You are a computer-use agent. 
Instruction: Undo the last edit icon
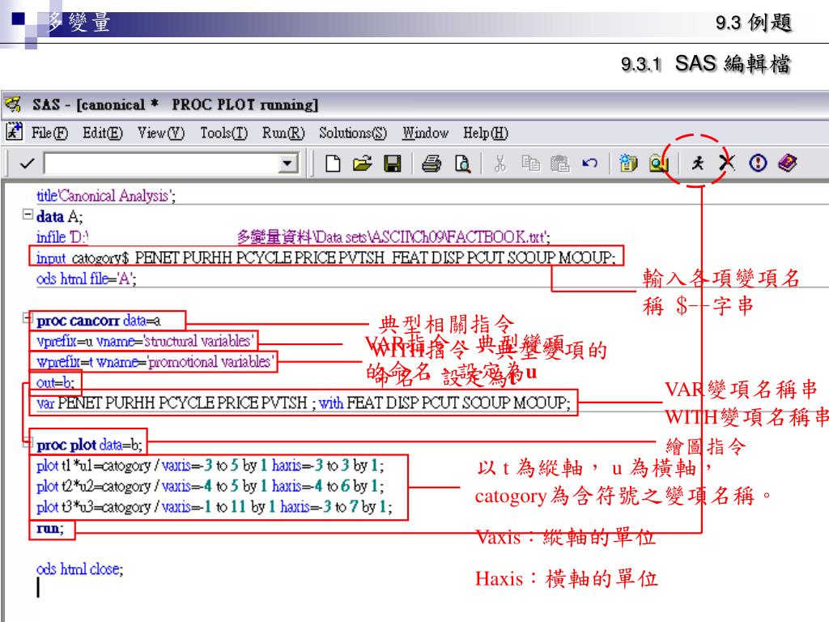[x=589, y=163]
